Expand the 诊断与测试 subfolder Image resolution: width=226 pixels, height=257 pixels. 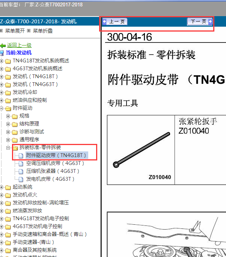pyautogui.click(x=8, y=132)
